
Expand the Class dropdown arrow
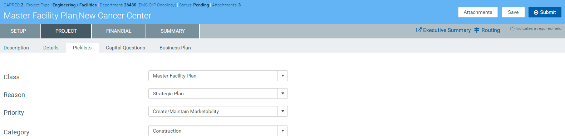pos(282,76)
